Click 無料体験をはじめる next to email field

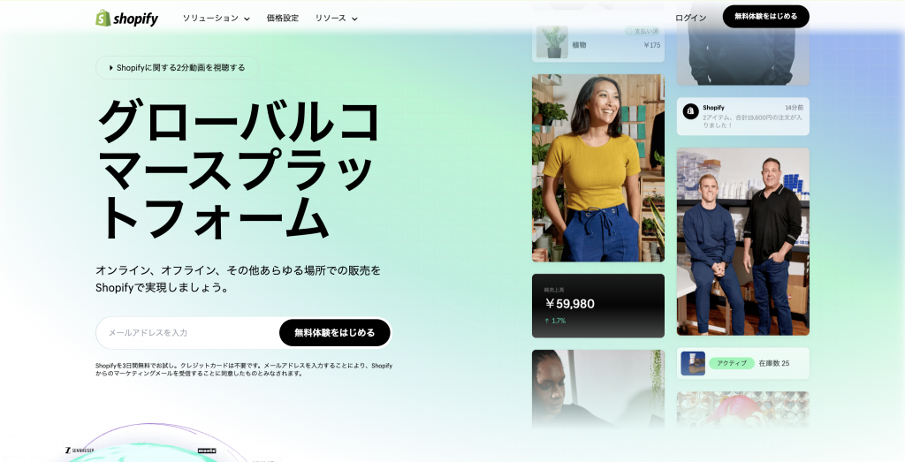pyautogui.click(x=335, y=333)
